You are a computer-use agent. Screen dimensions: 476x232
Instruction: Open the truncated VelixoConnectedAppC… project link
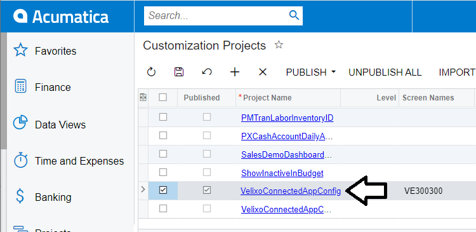point(286,210)
